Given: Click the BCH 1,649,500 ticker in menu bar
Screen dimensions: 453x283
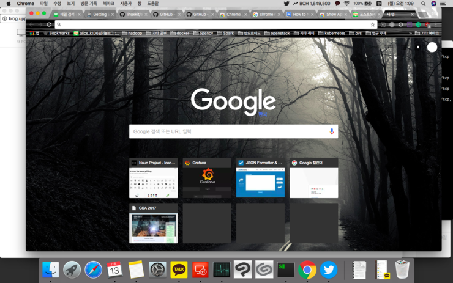Looking at the screenshot, I should 312,4.
